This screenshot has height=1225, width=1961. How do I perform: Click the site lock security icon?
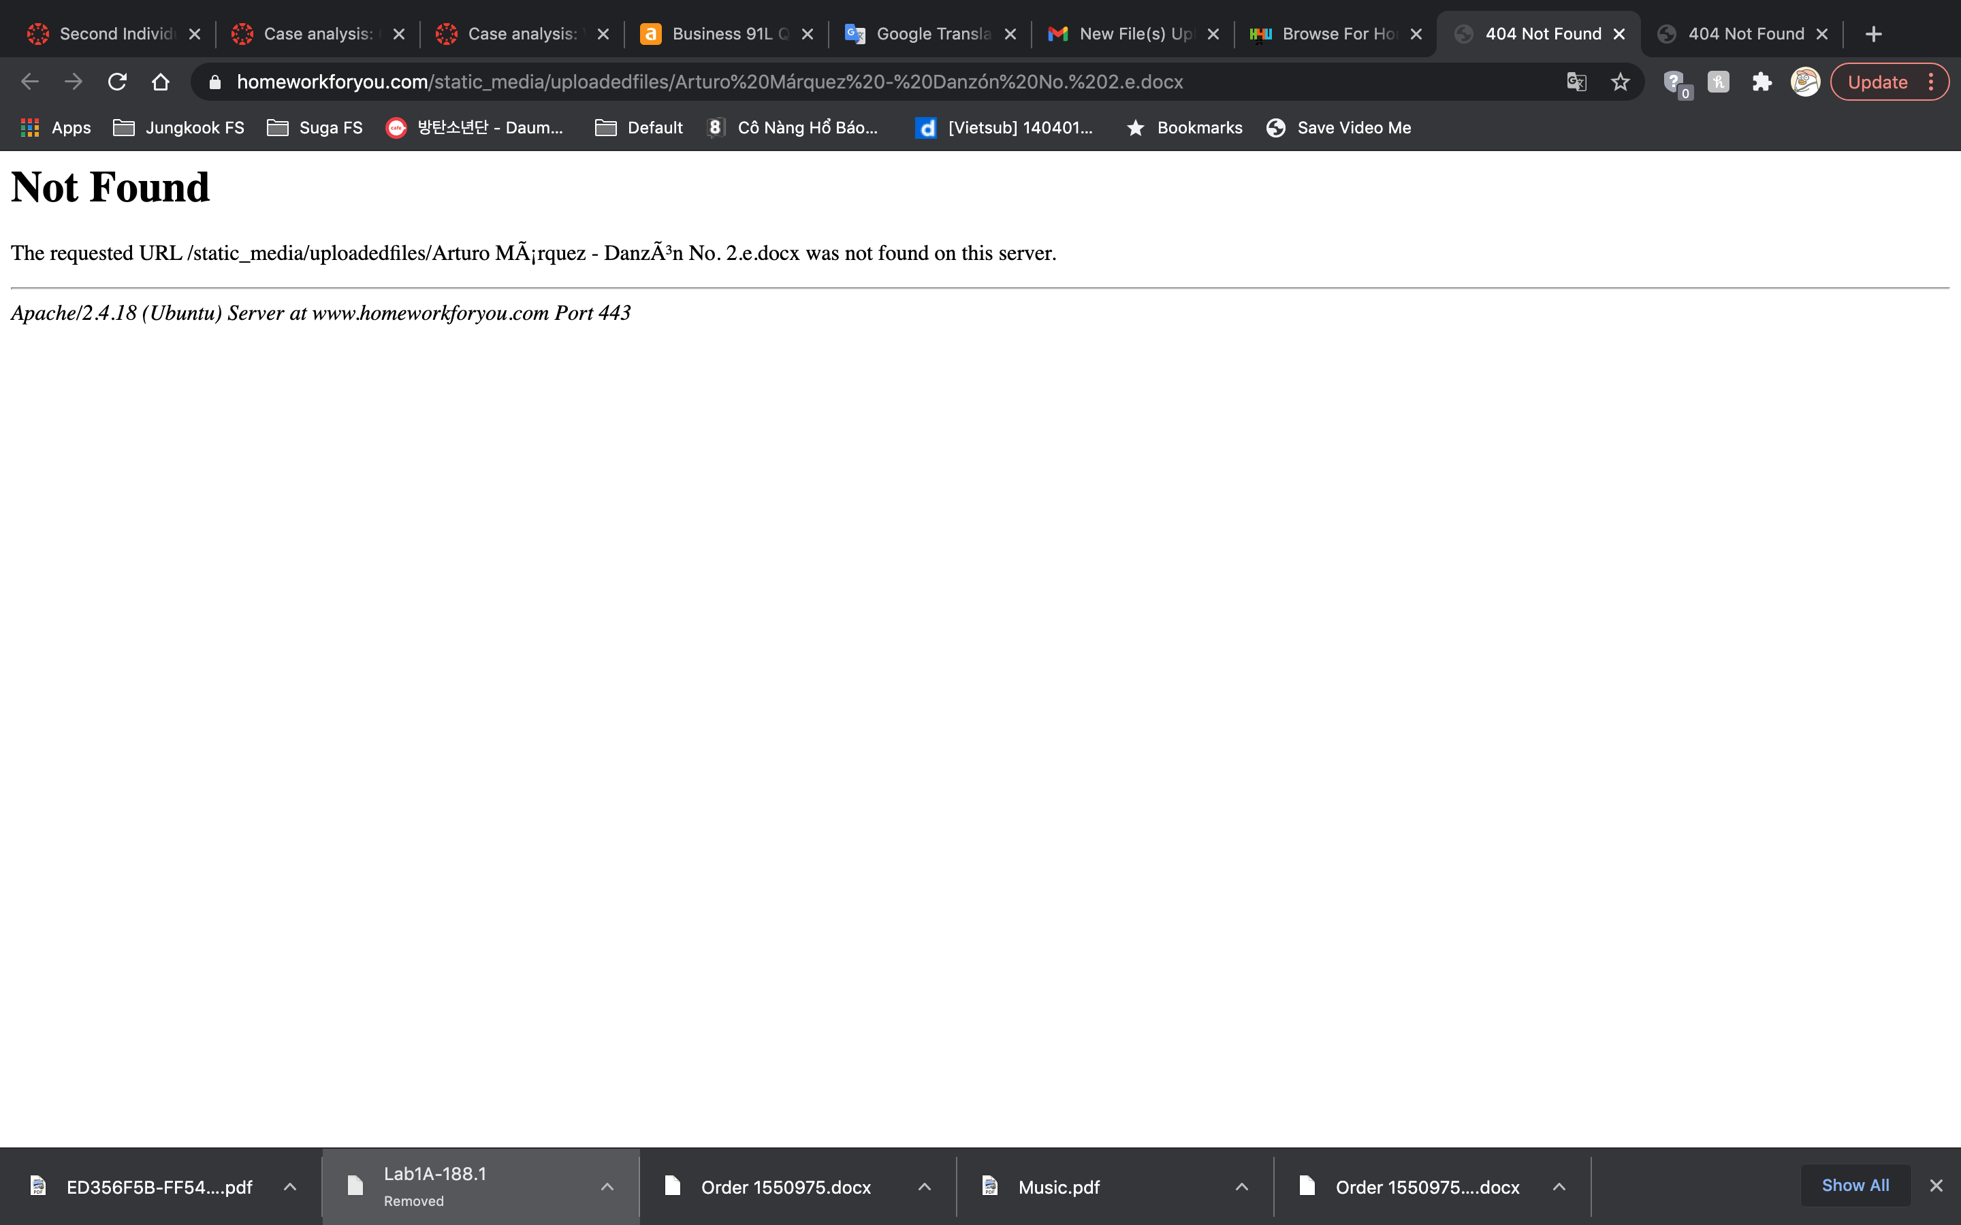(214, 82)
